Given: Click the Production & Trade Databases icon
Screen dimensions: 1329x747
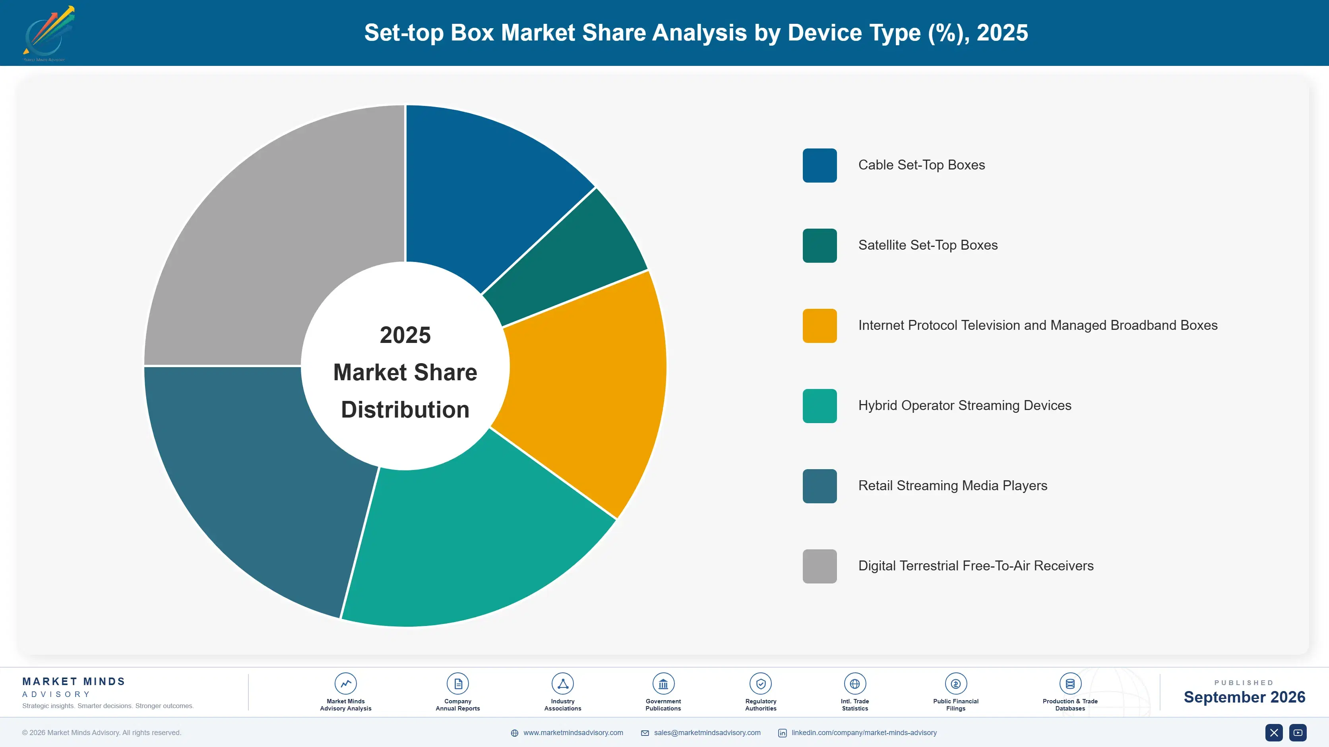Looking at the screenshot, I should 1070,683.
